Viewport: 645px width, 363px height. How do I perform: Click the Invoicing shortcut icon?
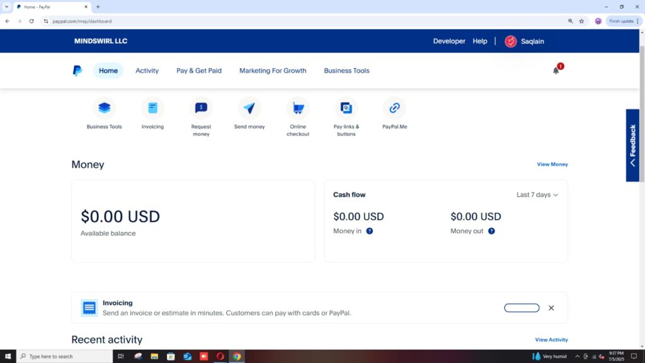[x=152, y=108]
